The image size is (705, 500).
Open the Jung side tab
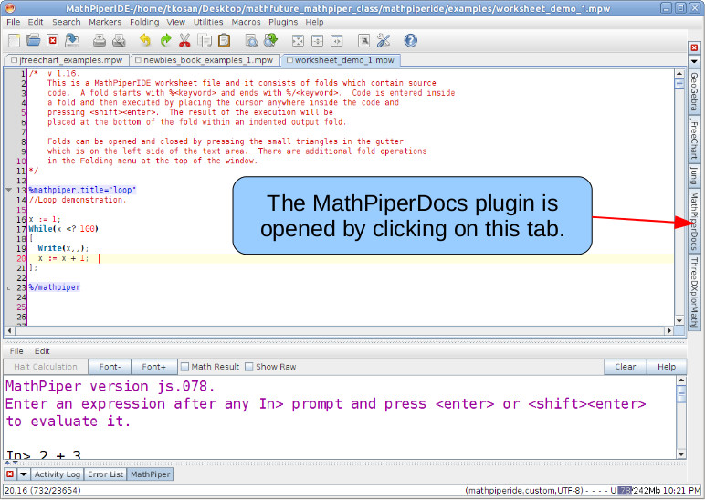click(694, 176)
